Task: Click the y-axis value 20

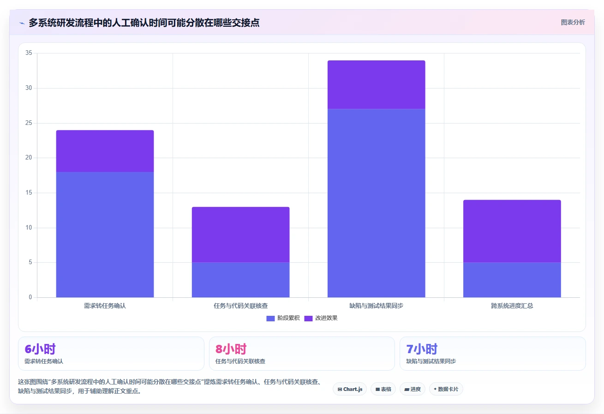Action: tap(29, 158)
